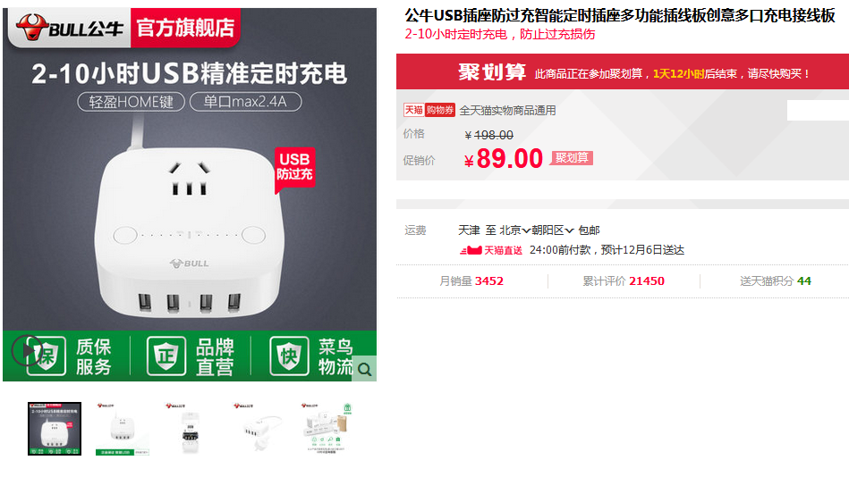Select the fourth thumbnail with cable

[258, 429]
